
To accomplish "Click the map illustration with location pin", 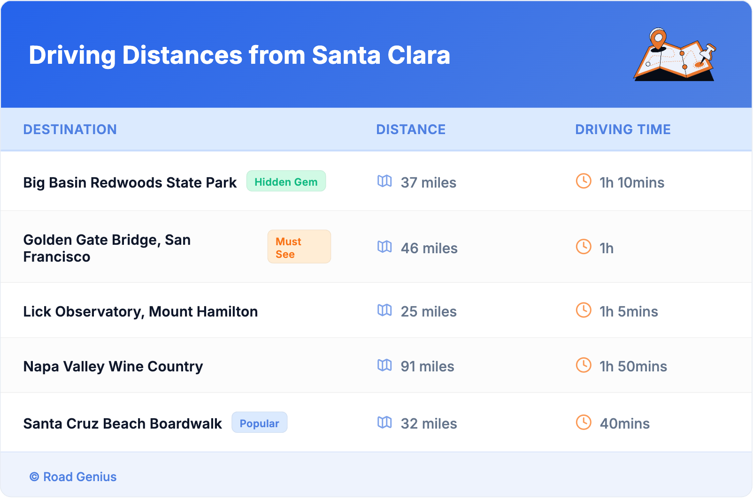I will click(675, 55).
